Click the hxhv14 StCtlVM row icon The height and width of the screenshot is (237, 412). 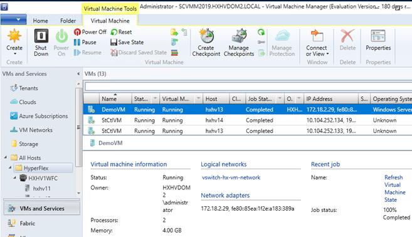pos(91,120)
